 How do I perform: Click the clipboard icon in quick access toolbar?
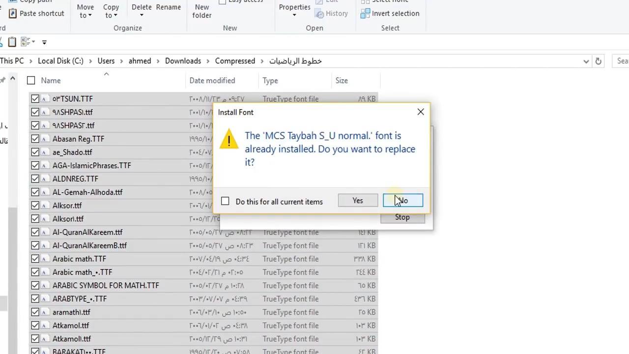point(12,42)
